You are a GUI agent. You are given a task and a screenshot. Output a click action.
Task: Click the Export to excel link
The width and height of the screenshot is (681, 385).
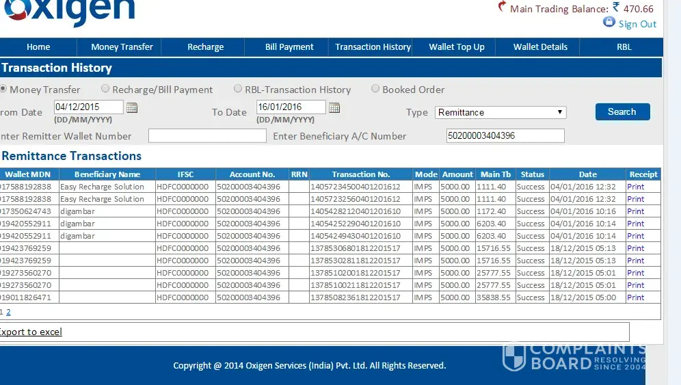(30, 332)
